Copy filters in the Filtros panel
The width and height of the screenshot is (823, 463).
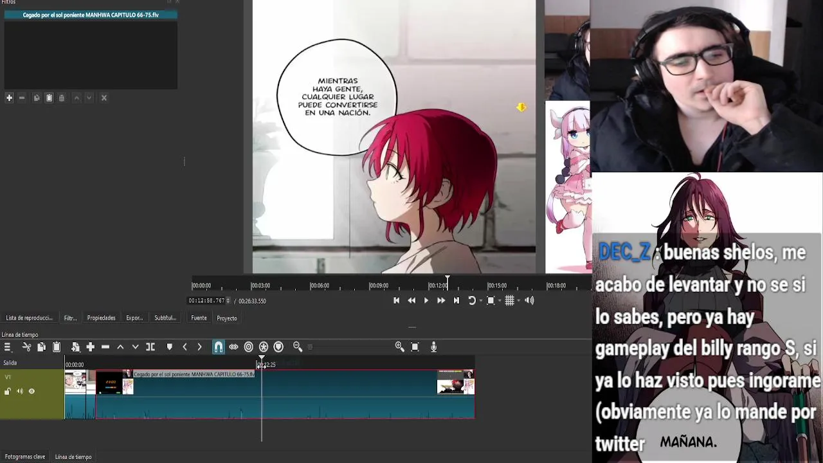click(x=37, y=98)
